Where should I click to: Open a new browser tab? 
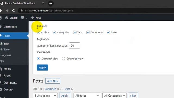click(x=51, y=4)
